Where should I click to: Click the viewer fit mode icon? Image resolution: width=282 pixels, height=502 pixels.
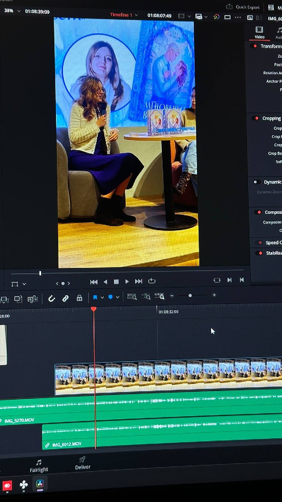(x=181, y=16)
